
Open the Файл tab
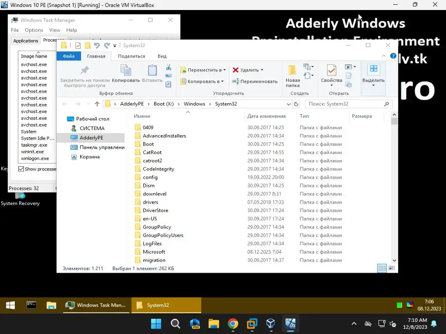(x=68, y=56)
